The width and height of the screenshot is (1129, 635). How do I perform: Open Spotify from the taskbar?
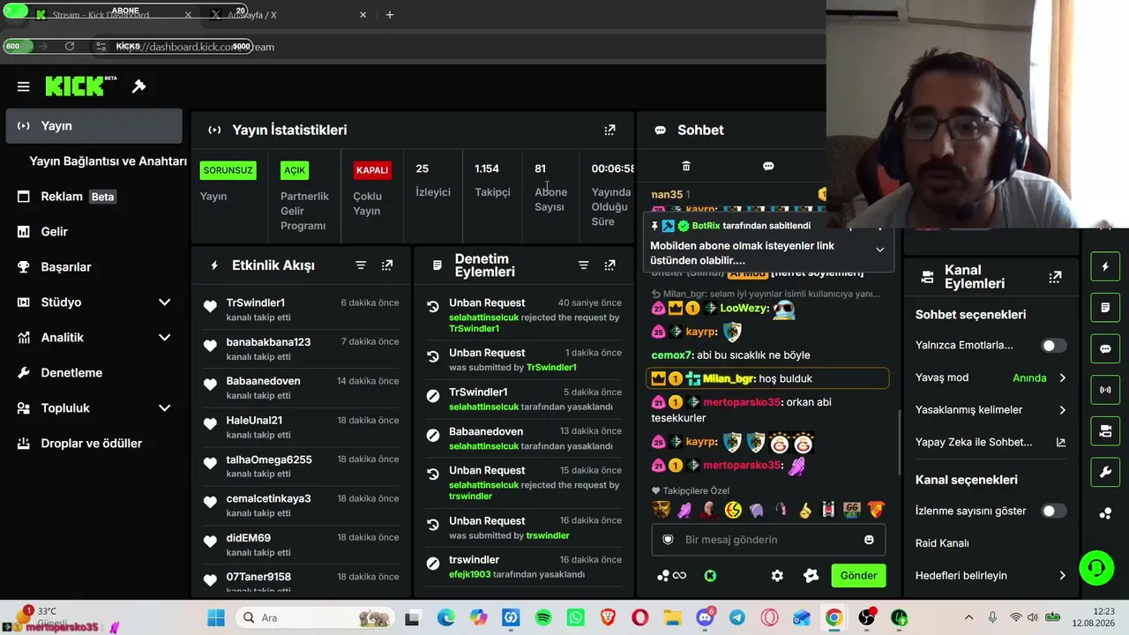click(543, 618)
